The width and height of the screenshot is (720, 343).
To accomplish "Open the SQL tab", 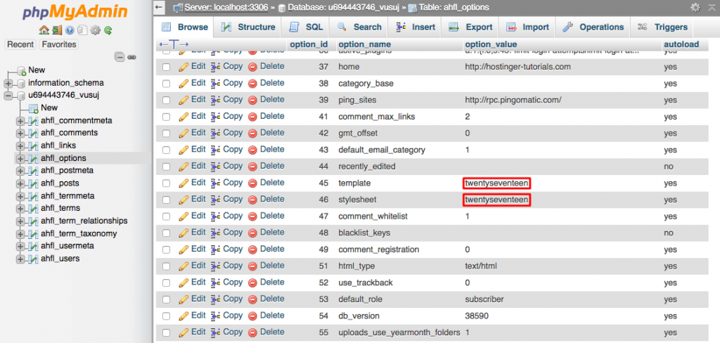I will (307, 27).
